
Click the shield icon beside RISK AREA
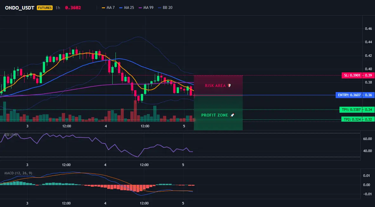tap(229, 85)
